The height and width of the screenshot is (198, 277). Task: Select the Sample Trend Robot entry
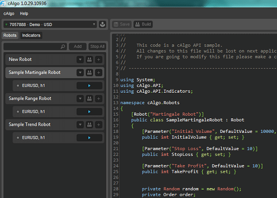(55, 125)
